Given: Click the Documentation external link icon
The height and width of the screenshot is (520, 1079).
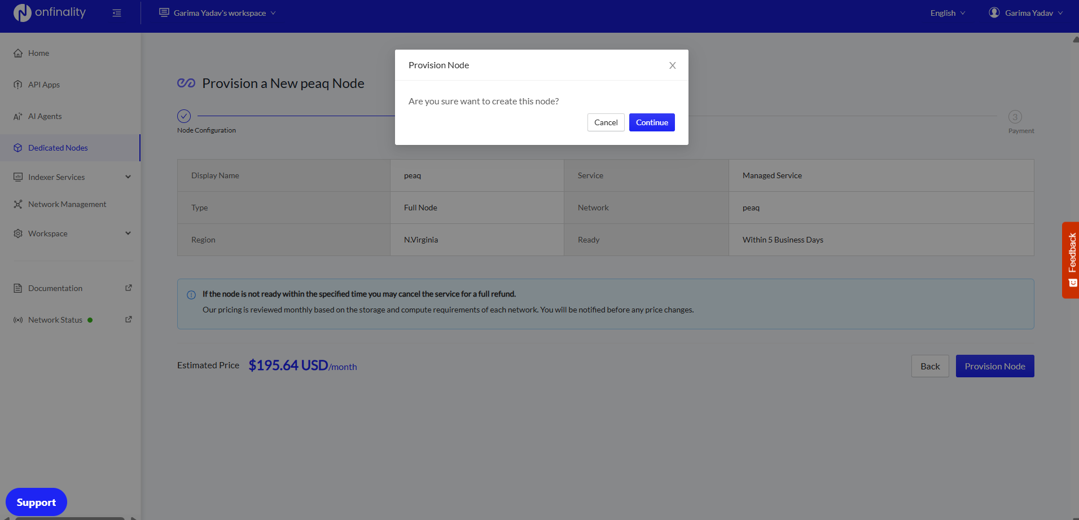Looking at the screenshot, I should 129,288.
